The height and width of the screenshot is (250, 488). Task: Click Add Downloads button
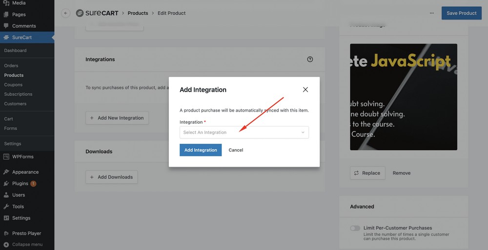pyautogui.click(x=111, y=177)
